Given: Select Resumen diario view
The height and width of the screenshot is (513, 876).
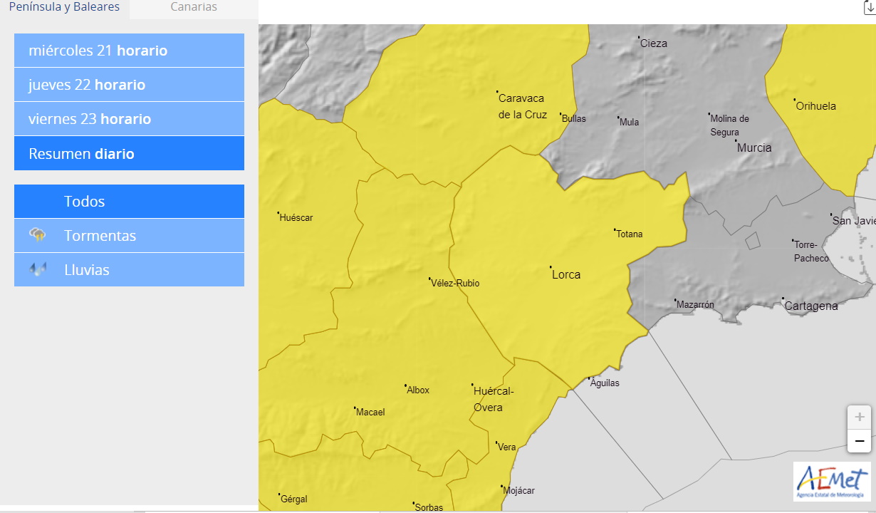Looking at the screenshot, I should point(129,153).
